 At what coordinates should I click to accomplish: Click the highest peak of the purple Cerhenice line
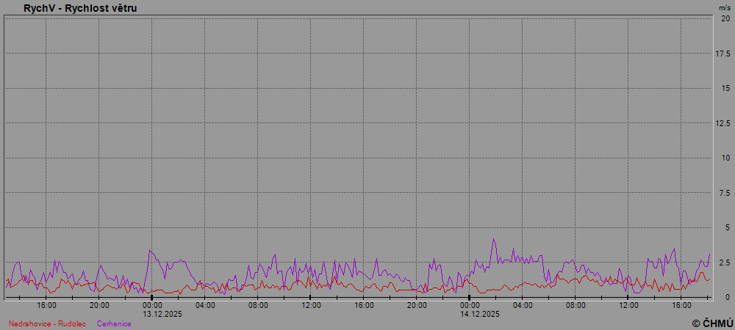(494, 239)
